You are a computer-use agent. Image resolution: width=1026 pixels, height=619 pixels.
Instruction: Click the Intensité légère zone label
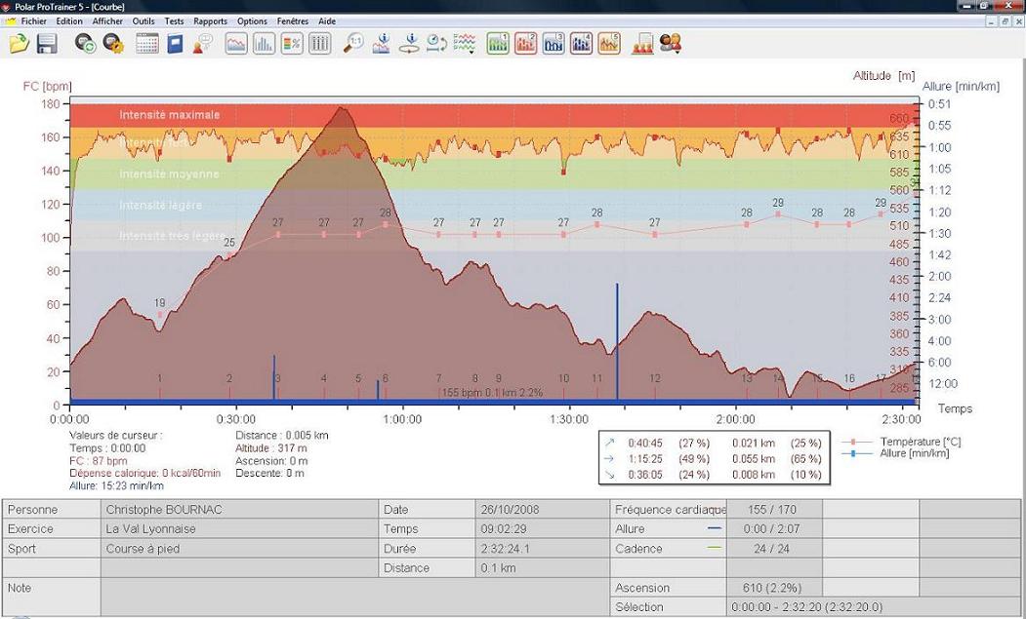coord(160,205)
